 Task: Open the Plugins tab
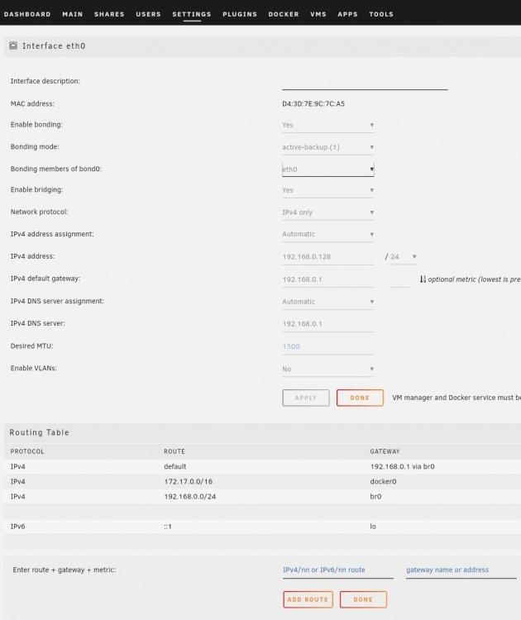point(240,14)
